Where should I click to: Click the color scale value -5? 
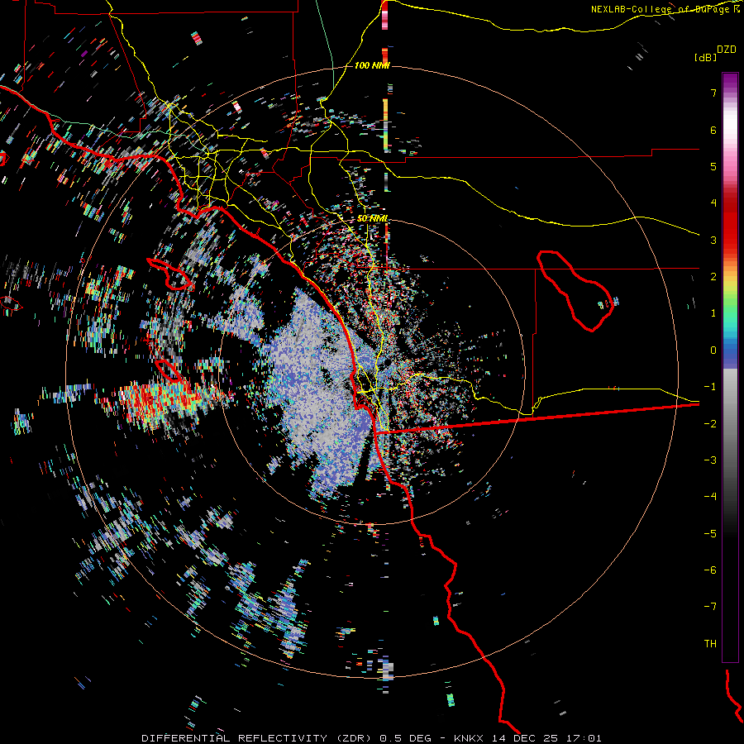tap(710, 534)
